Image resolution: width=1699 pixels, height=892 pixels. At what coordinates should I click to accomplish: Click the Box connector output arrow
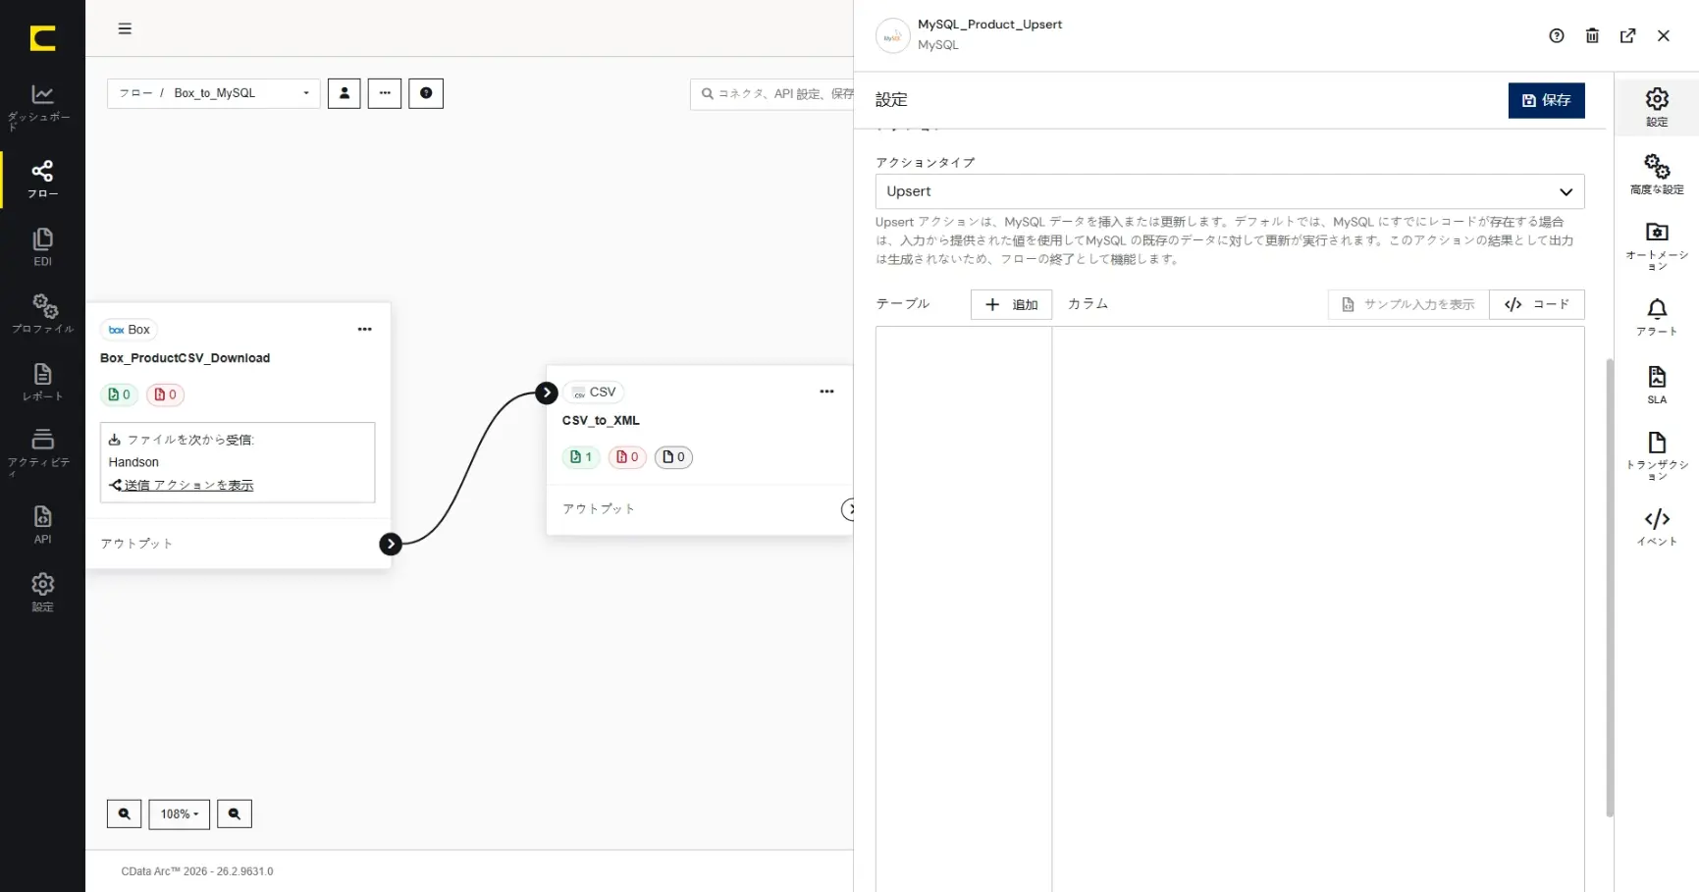391,544
